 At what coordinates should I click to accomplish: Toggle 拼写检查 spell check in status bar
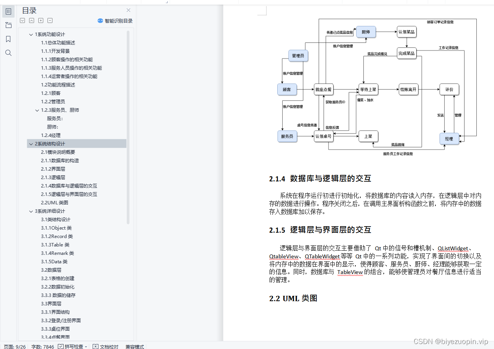[x=70, y=346]
